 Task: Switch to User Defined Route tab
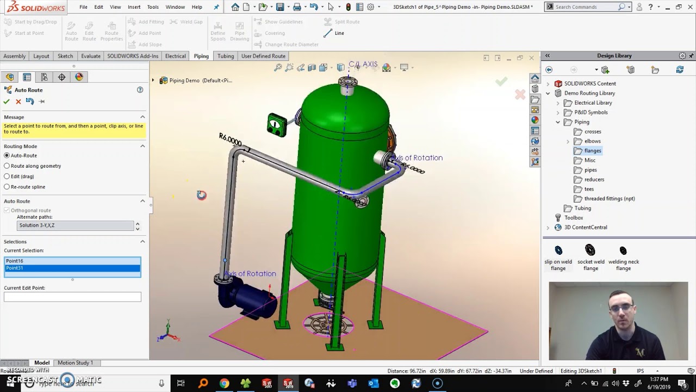coord(263,56)
